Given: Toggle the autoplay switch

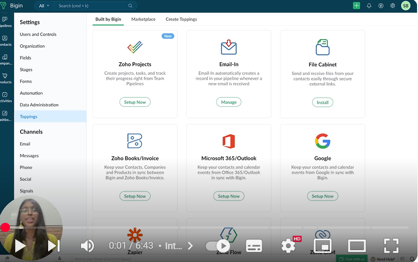Looking at the screenshot, I should [218, 246].
